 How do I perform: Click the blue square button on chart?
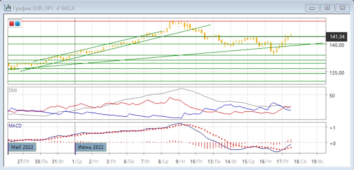[x=17, y=24]
